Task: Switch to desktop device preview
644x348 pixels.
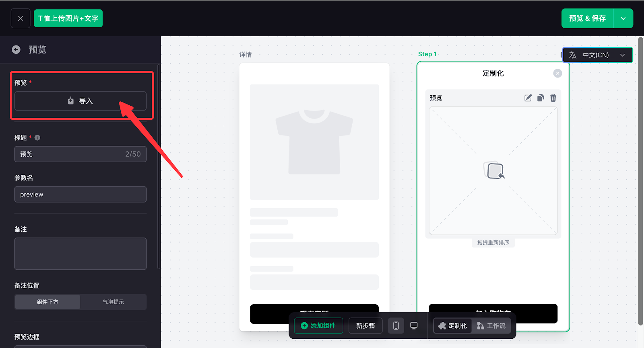Action: tap(414, 325)
